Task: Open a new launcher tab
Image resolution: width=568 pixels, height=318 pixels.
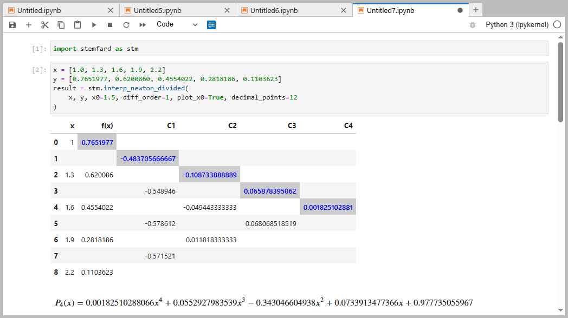Action: click(x=476, y=10)
